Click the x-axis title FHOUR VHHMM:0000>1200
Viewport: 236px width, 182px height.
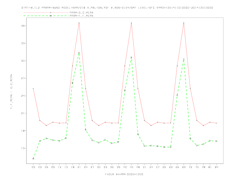[124, 174]
